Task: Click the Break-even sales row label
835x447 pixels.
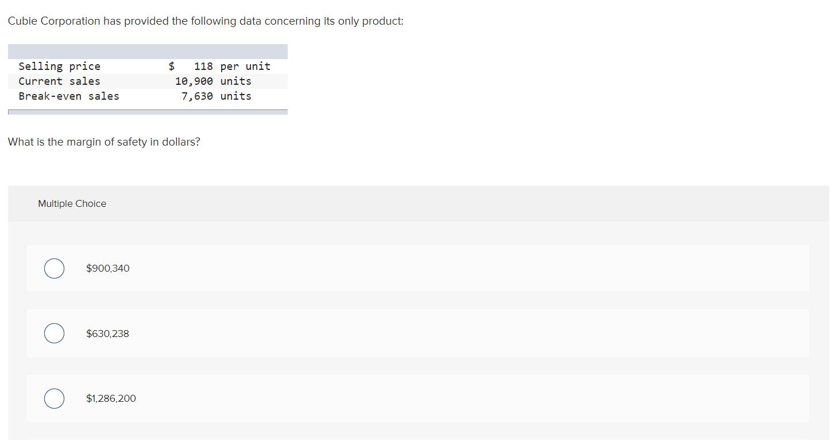Action: pos(69,96)
